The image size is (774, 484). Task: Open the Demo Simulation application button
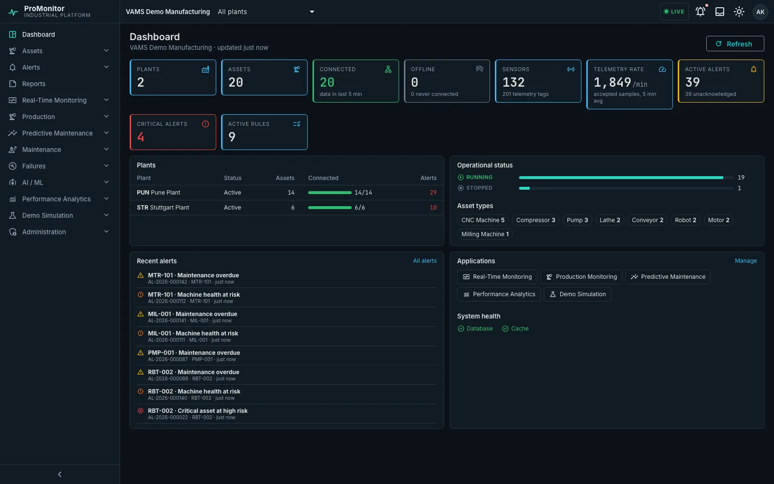578,294
